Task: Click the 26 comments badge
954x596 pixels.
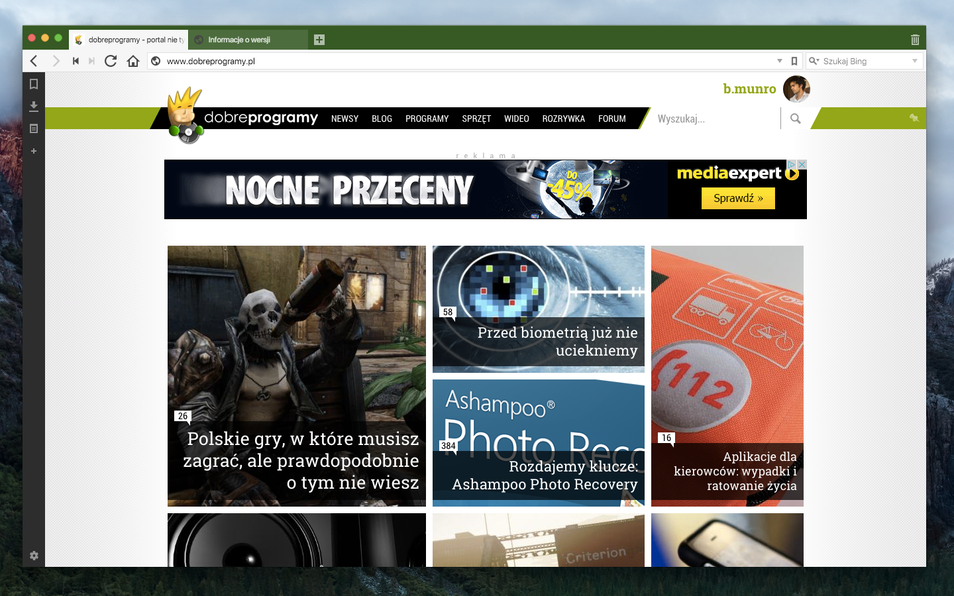Action: tap(183, 416)
